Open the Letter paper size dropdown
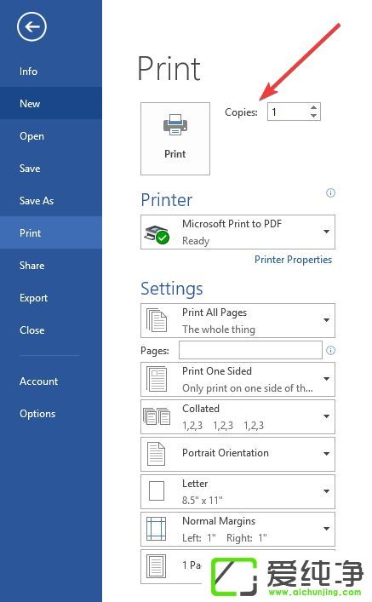This screenshot has width=372, height=602. coord(238,491)
